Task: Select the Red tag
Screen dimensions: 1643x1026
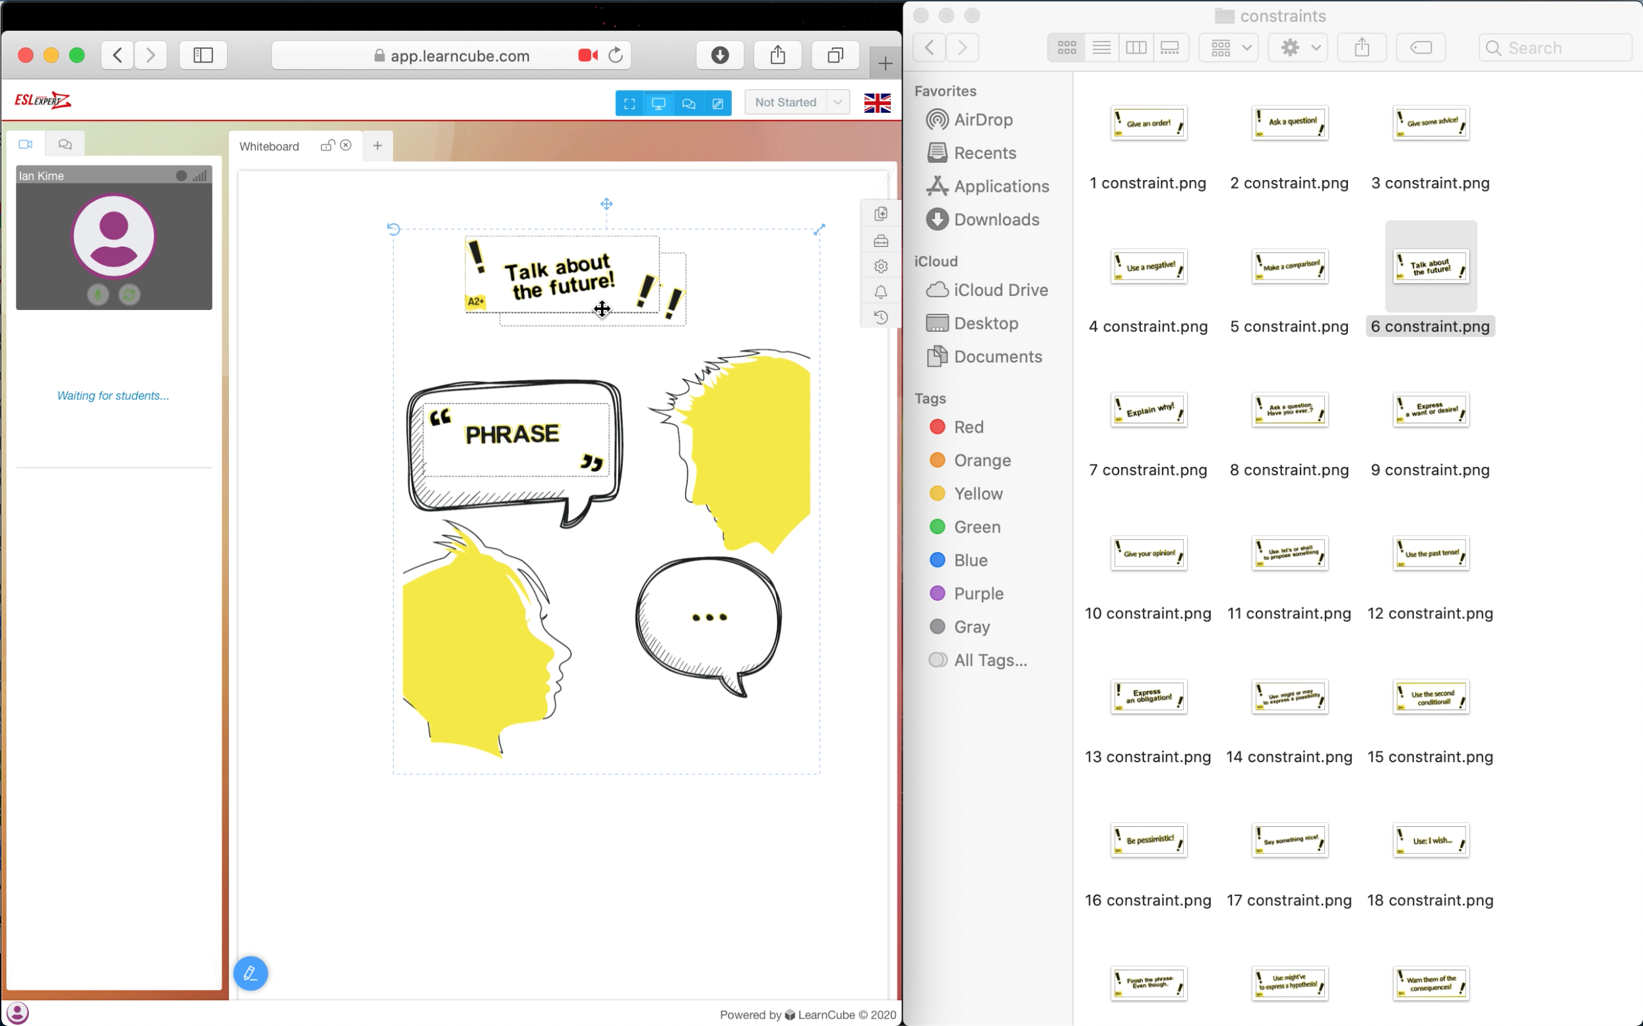Action: click(x=968, y=427)
